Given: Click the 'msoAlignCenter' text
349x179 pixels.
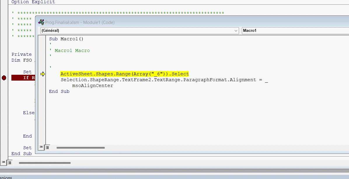Looking at the screenshot, I should (93, 86).
